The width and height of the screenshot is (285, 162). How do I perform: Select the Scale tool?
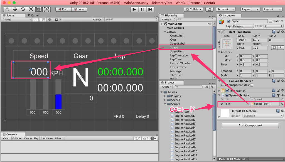(31, 9)
